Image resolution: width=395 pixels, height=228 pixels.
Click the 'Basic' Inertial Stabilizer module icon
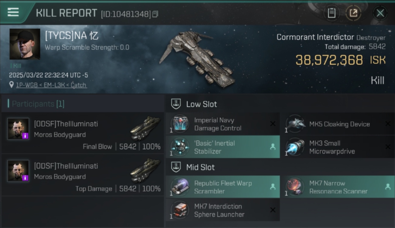pyautogui.click(x=180, y=147)
